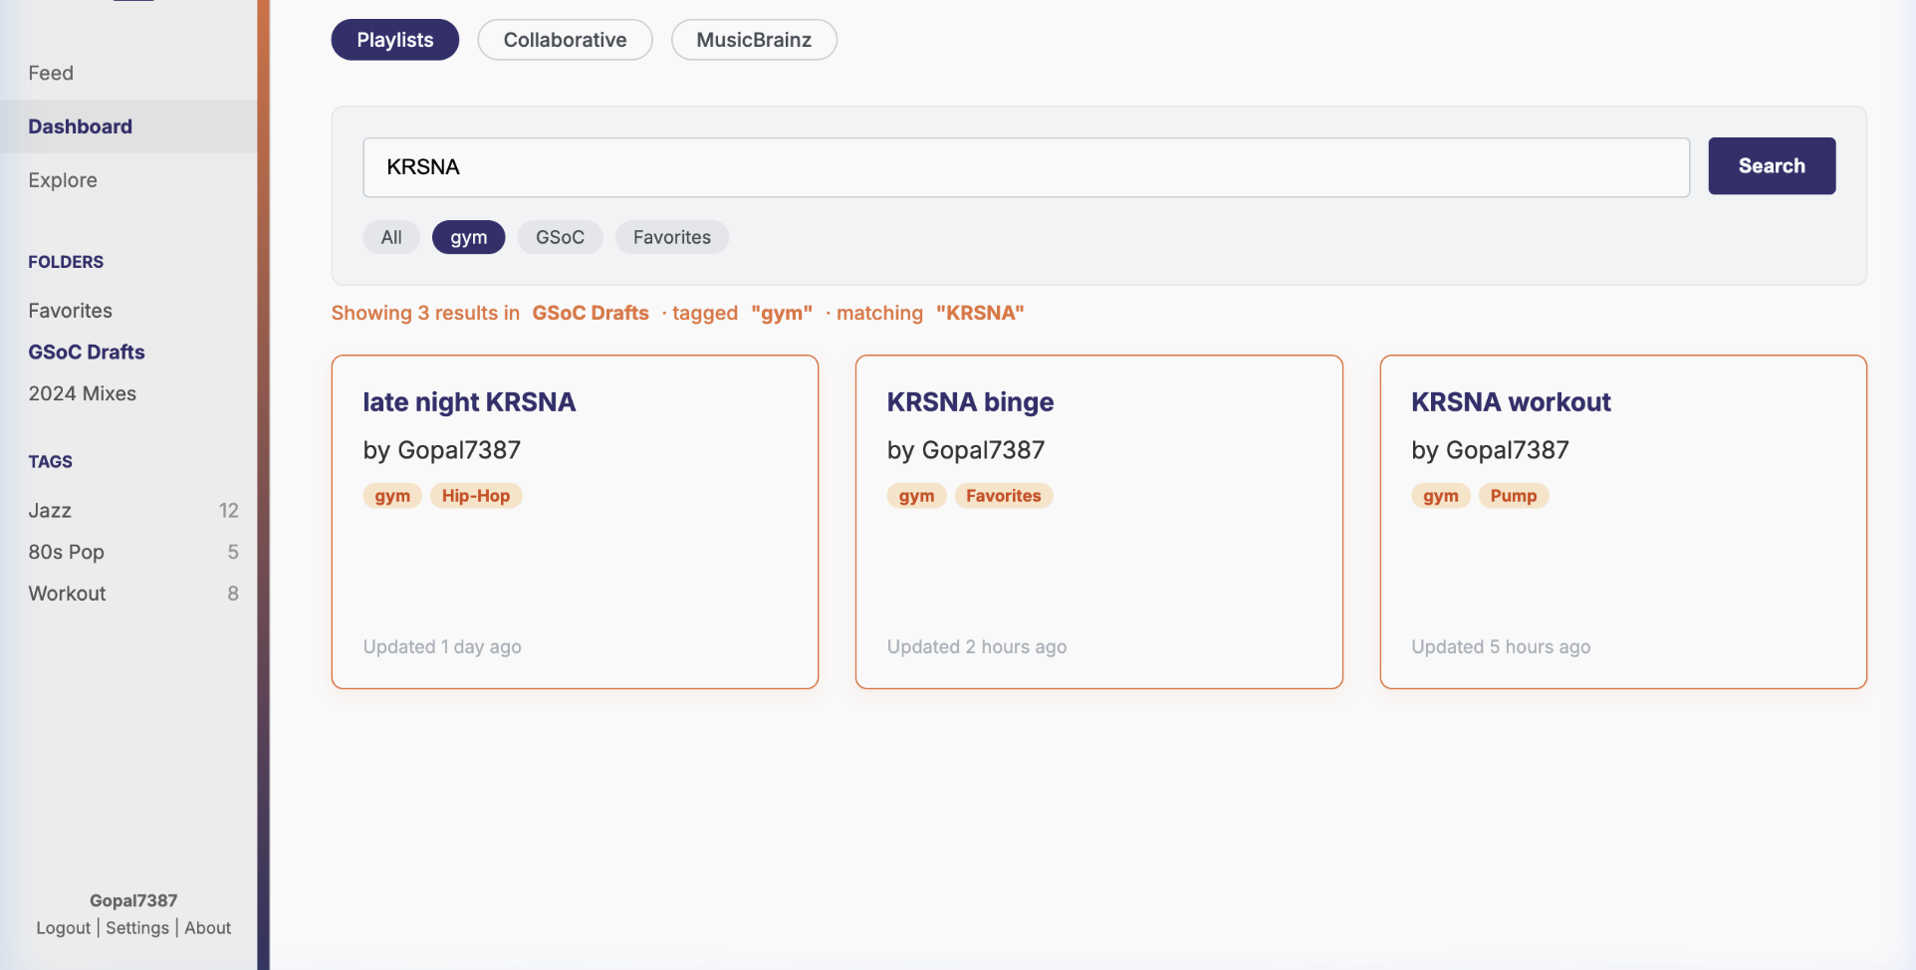The width and height of the screenshot is (1916, 970).
Task: Go to Feed in the sidebar
Action: pos(51,73)
